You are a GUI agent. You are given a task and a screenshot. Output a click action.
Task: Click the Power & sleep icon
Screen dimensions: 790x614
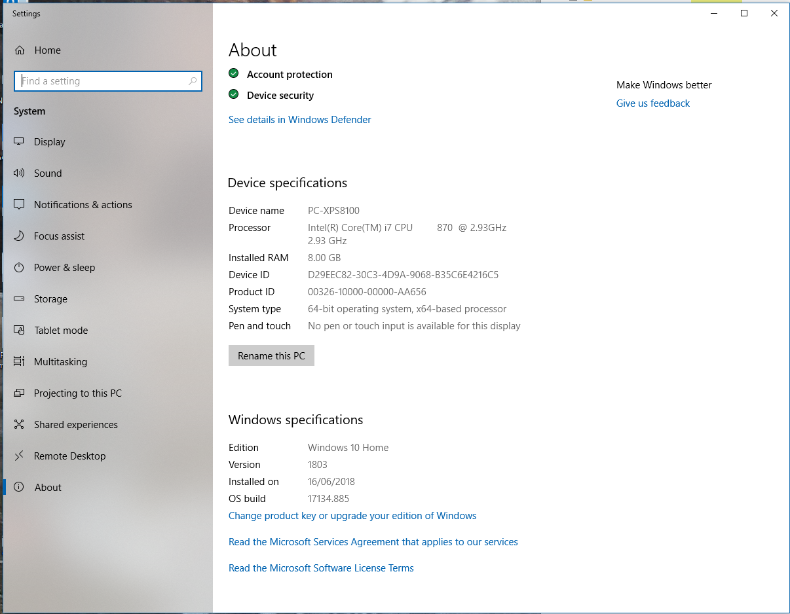pyautogui.click(x=20, y=268)
